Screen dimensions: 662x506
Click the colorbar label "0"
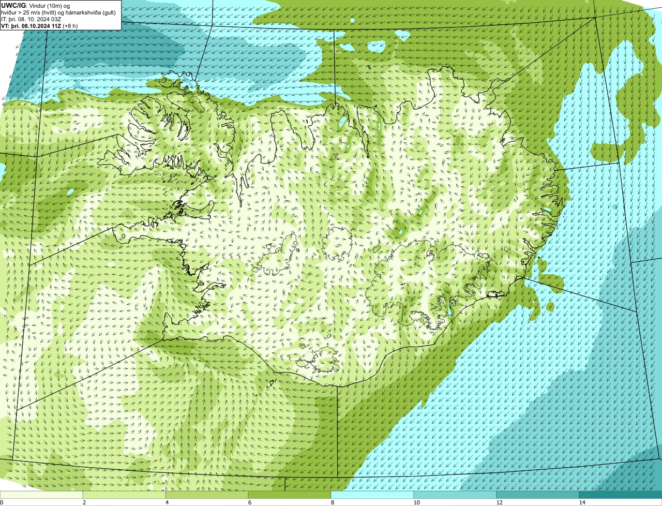pos(2,502)
